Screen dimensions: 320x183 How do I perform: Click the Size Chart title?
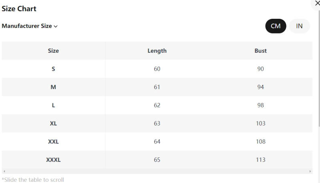coord(19,9)
